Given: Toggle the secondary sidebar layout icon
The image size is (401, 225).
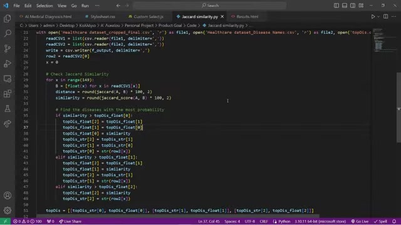Looking at the screenshot, I should 353,6.
